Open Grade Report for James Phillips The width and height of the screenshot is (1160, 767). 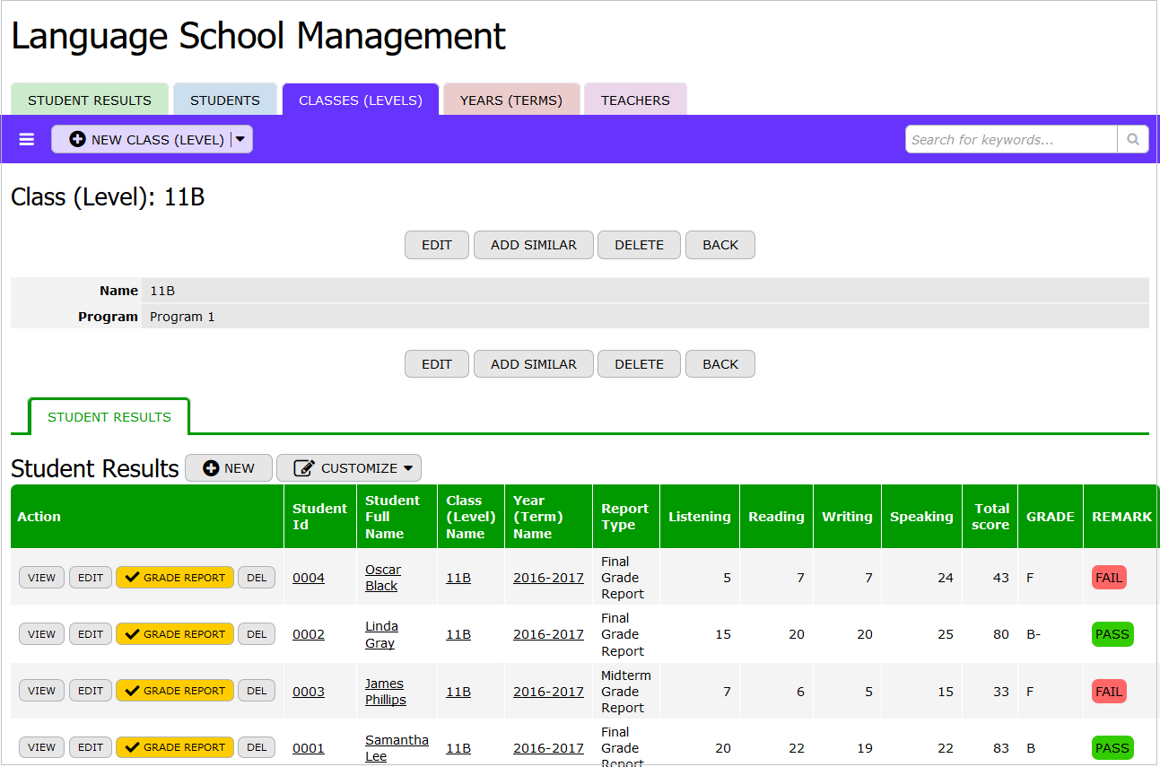coord(175,691)
